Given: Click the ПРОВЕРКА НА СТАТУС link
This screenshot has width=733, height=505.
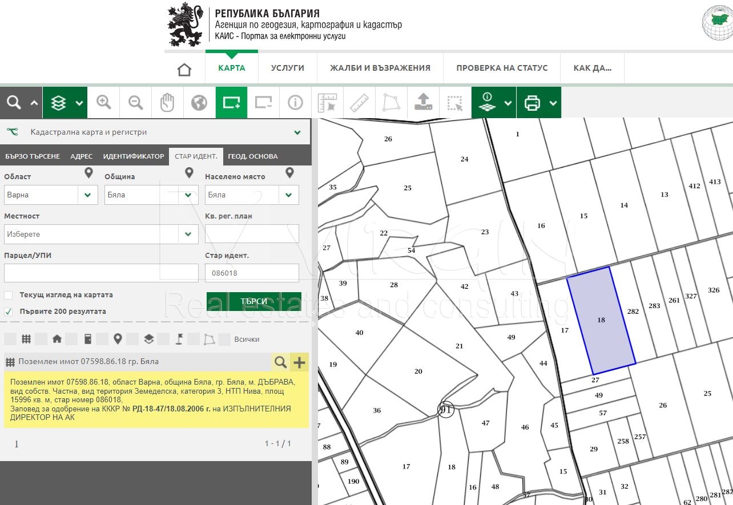Looking at the screenshot, I should click(501, 68).
